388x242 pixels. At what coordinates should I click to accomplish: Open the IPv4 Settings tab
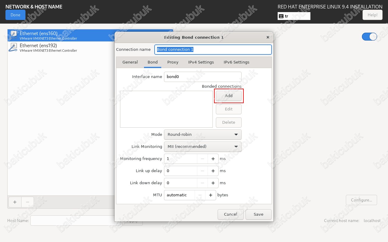coord(201,62)
